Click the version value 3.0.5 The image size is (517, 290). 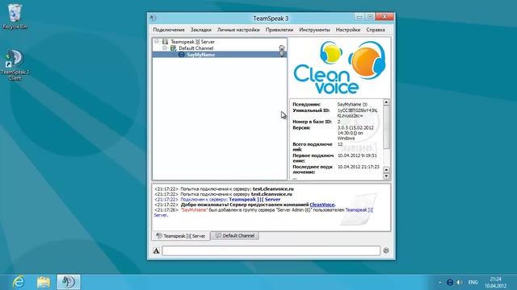pos(355,133)
